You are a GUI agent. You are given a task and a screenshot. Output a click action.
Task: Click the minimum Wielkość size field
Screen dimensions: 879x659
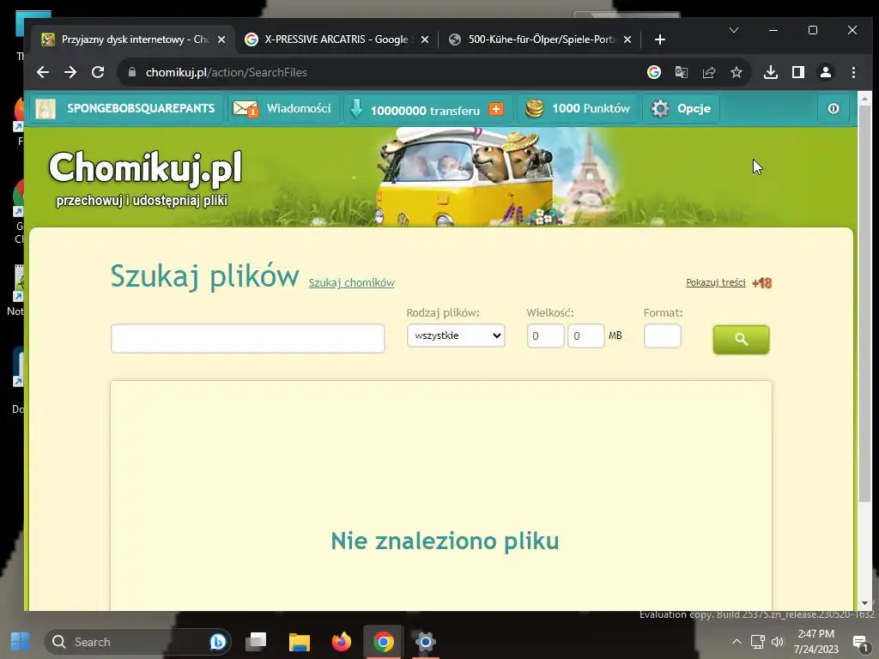coord(545,336)
